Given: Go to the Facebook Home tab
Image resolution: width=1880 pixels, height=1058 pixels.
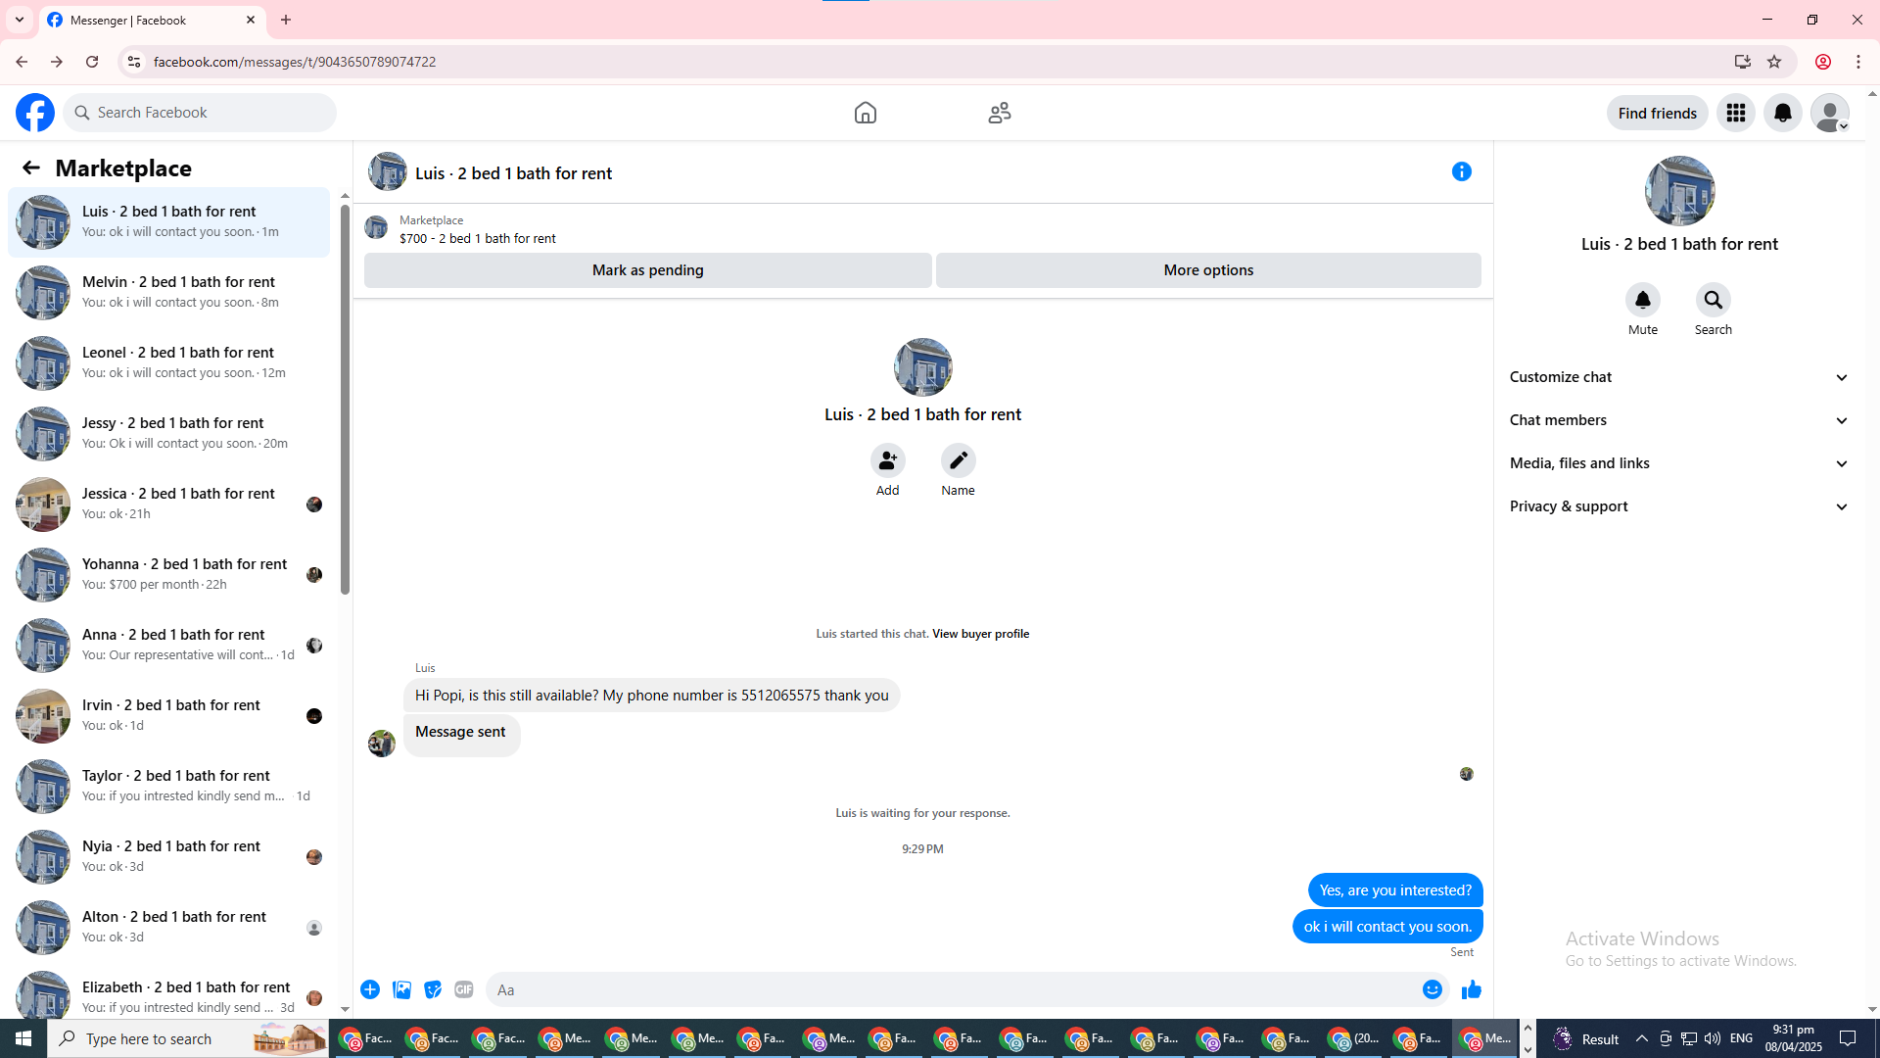Looking at the screenshot, I should click(x=865, y=113).
